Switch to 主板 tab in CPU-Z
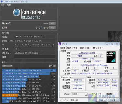The width and height of the screenshot is (122, 104). tap(76, 48)
